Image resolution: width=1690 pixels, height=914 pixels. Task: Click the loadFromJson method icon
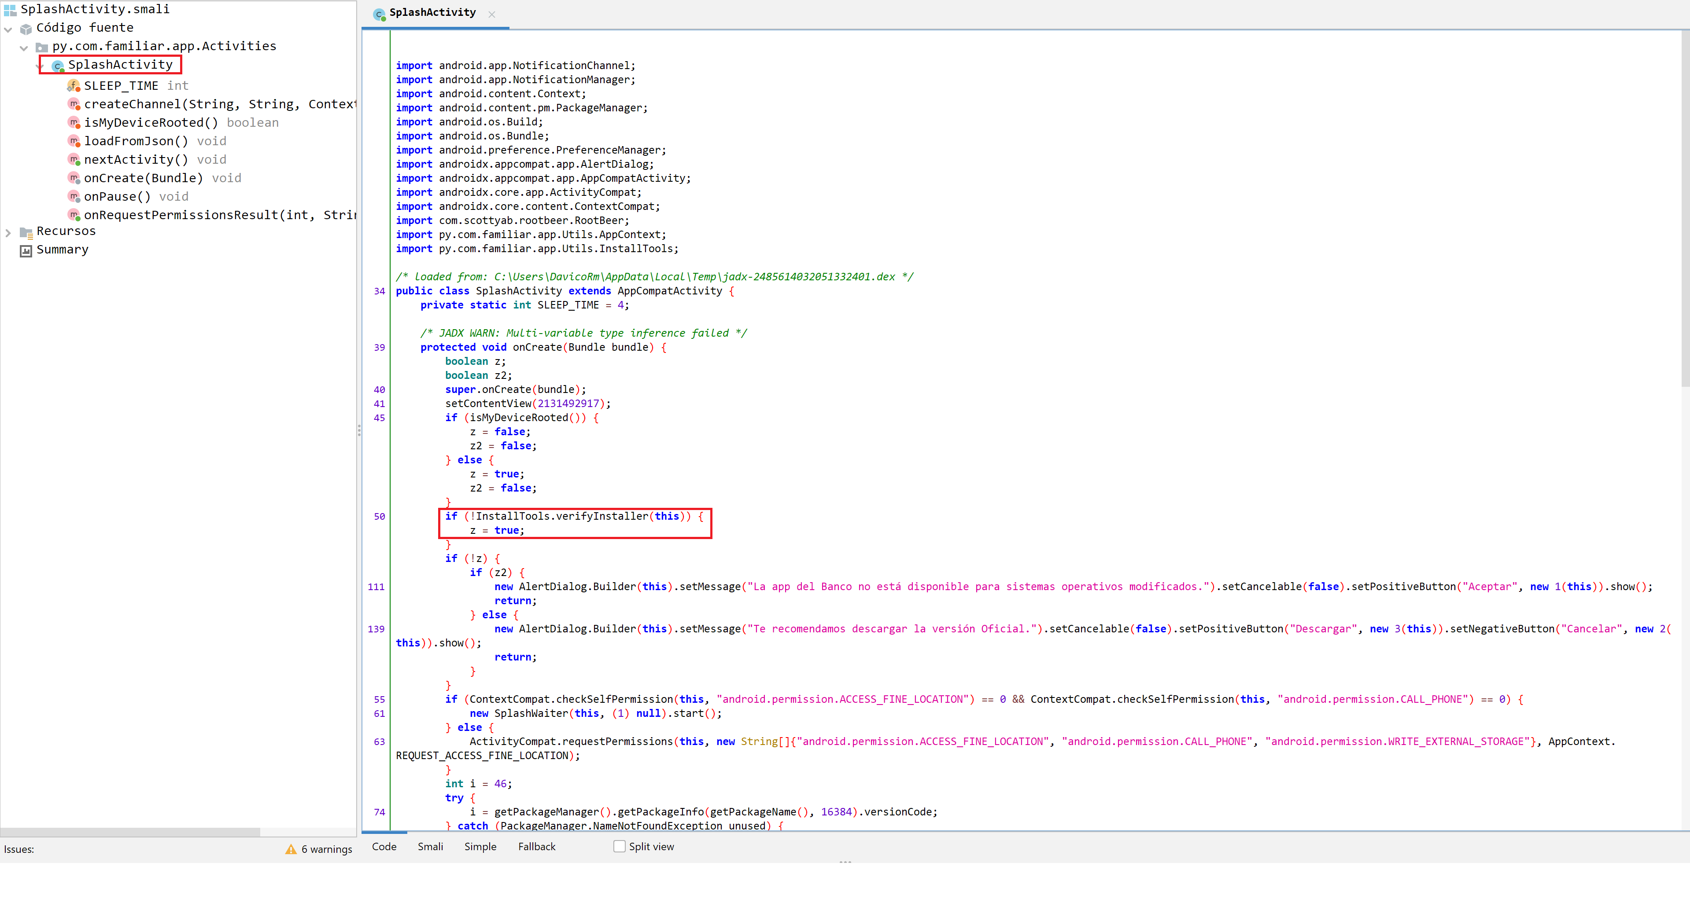[74, 141]
